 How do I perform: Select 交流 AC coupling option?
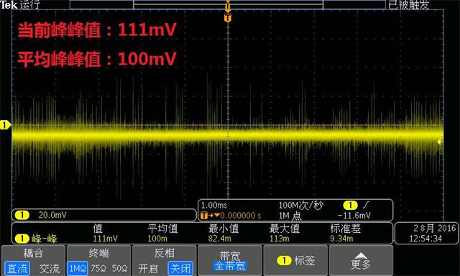[x=50, y=269]
